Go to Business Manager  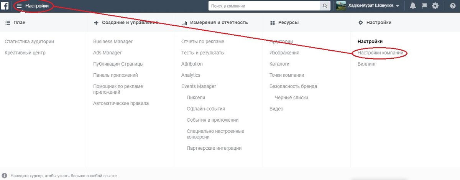pos(113,41)
